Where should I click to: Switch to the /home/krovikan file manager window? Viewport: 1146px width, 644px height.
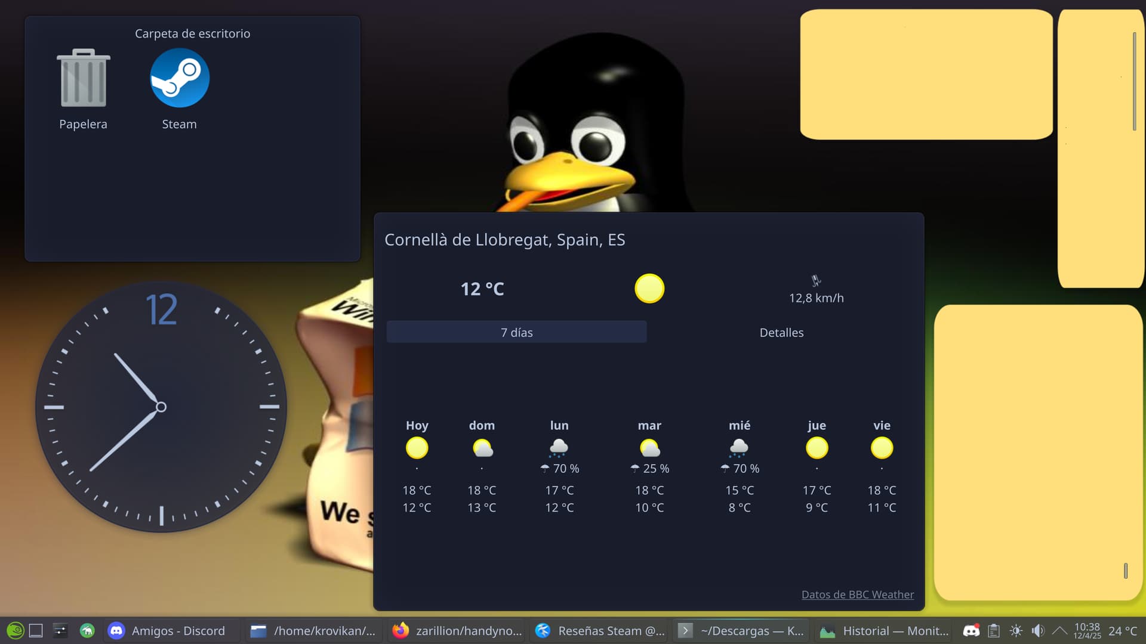[313, 630]
